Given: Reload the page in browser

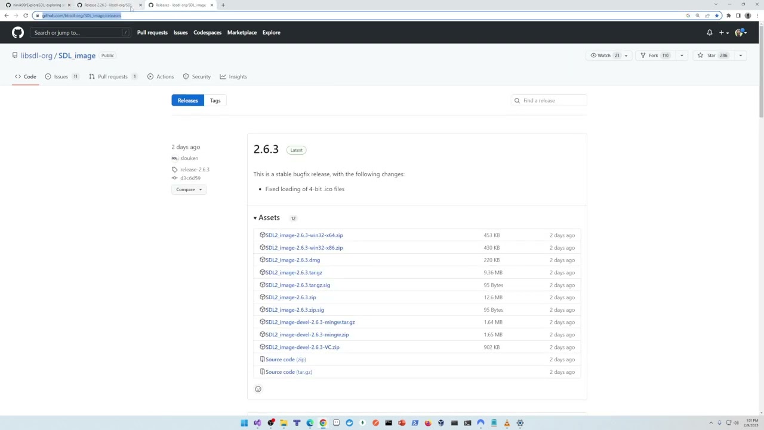Looking at the screenshot, I should [25, 16].
